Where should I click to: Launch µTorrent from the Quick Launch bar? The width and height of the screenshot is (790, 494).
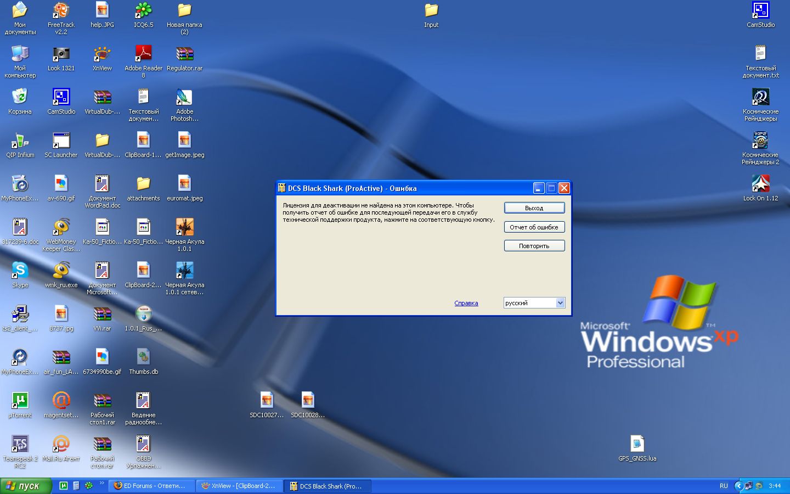pyautogui.click(x=64, y=486)
